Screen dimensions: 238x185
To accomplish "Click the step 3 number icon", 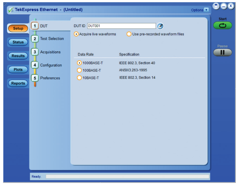I will (x=35, y=52).
